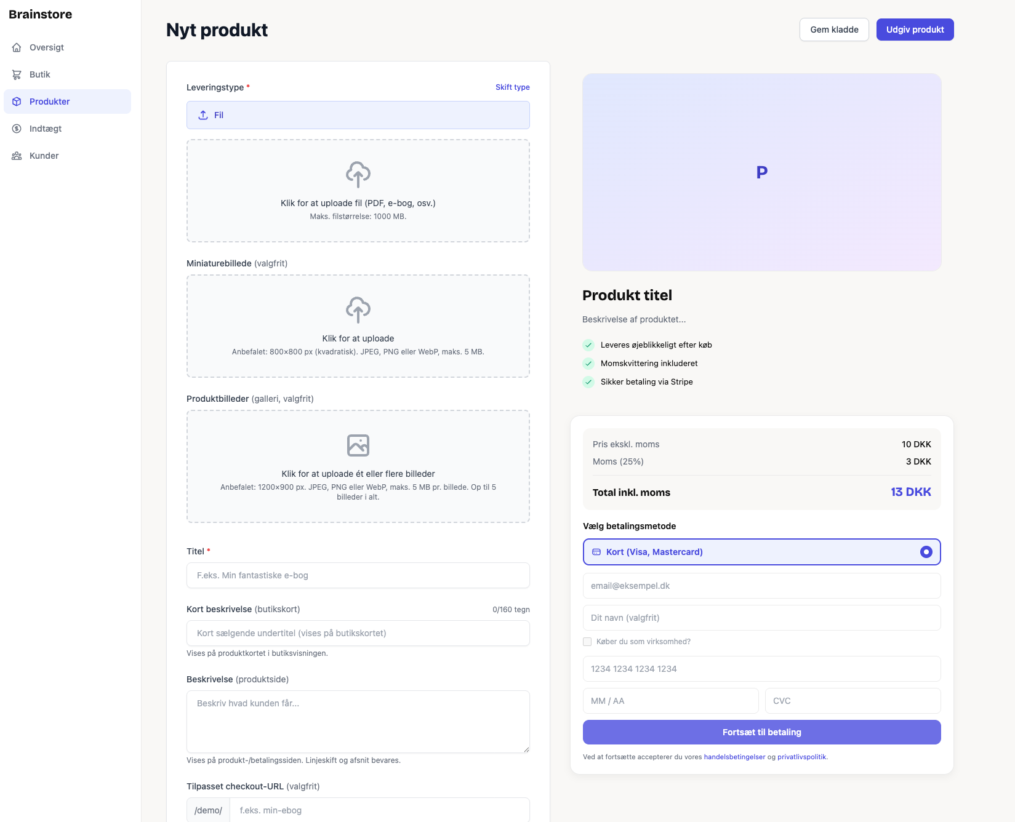Click the Beskrivelse textarea
Image resolution: width=1015 pixels, height=822 pixels.
[x=358, y=722]
